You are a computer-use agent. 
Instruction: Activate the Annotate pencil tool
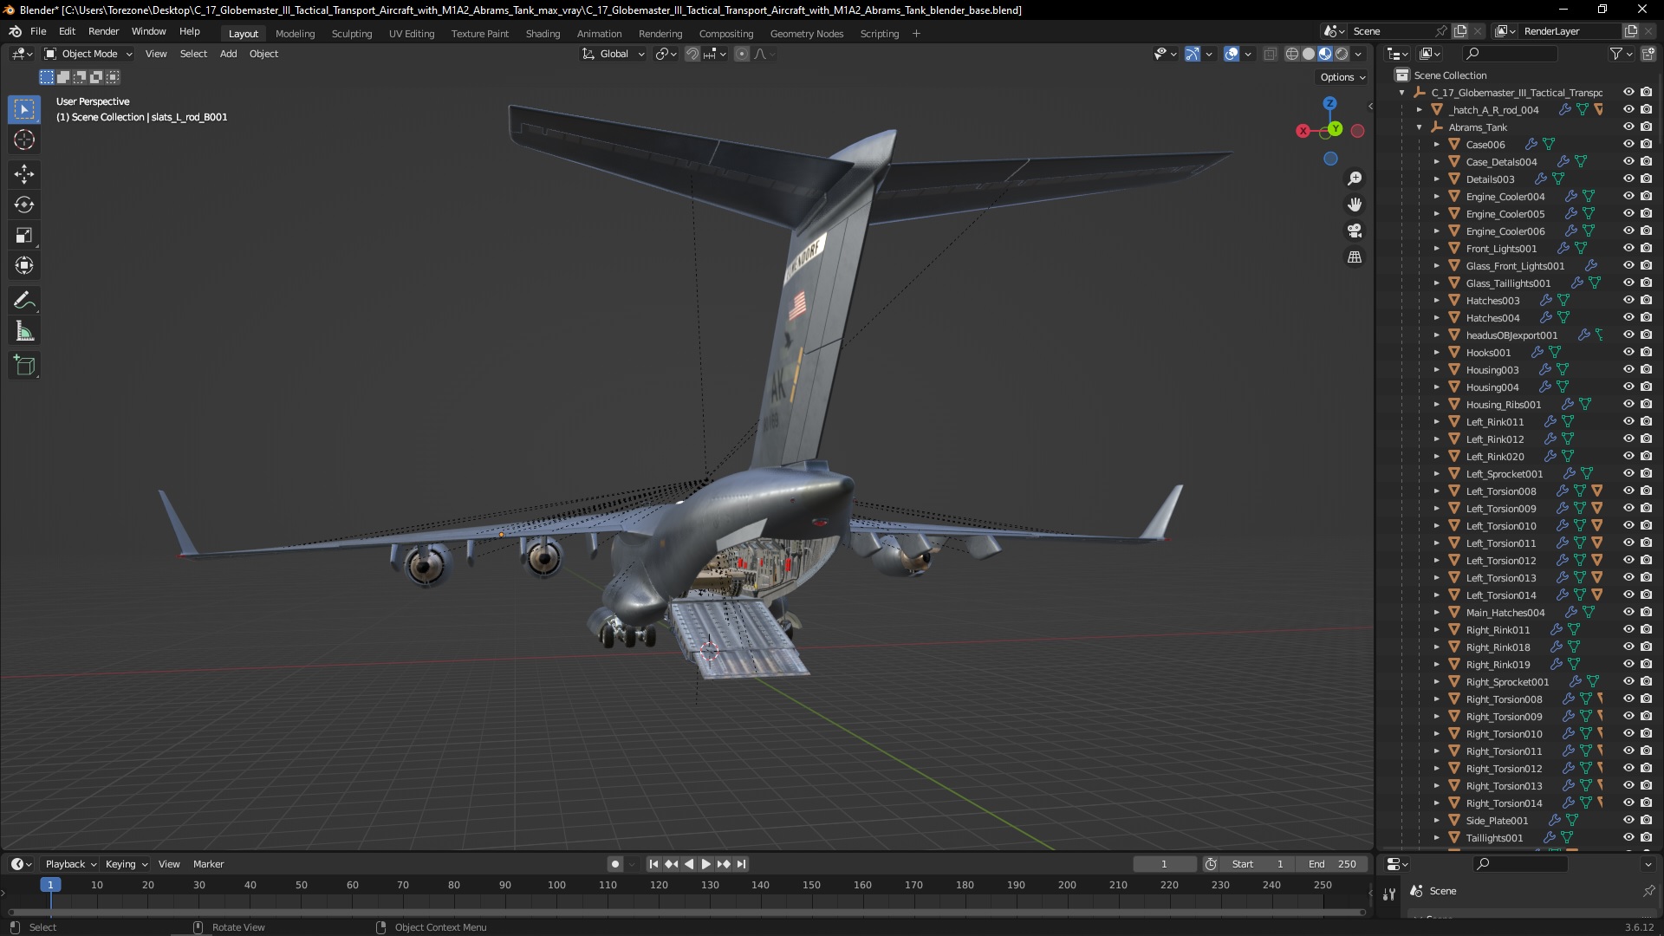coord(24,301)
